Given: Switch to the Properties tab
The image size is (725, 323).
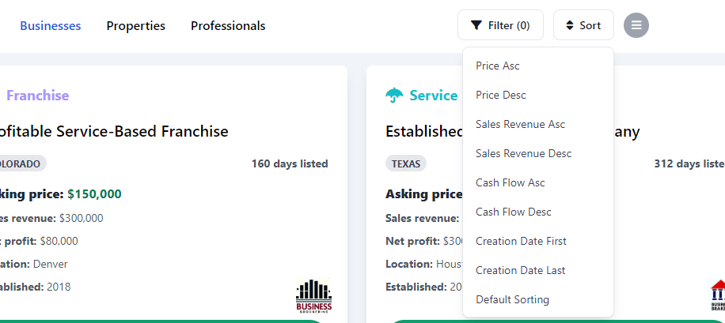Looking at the screenshot, I should click(x=136, y=25).
